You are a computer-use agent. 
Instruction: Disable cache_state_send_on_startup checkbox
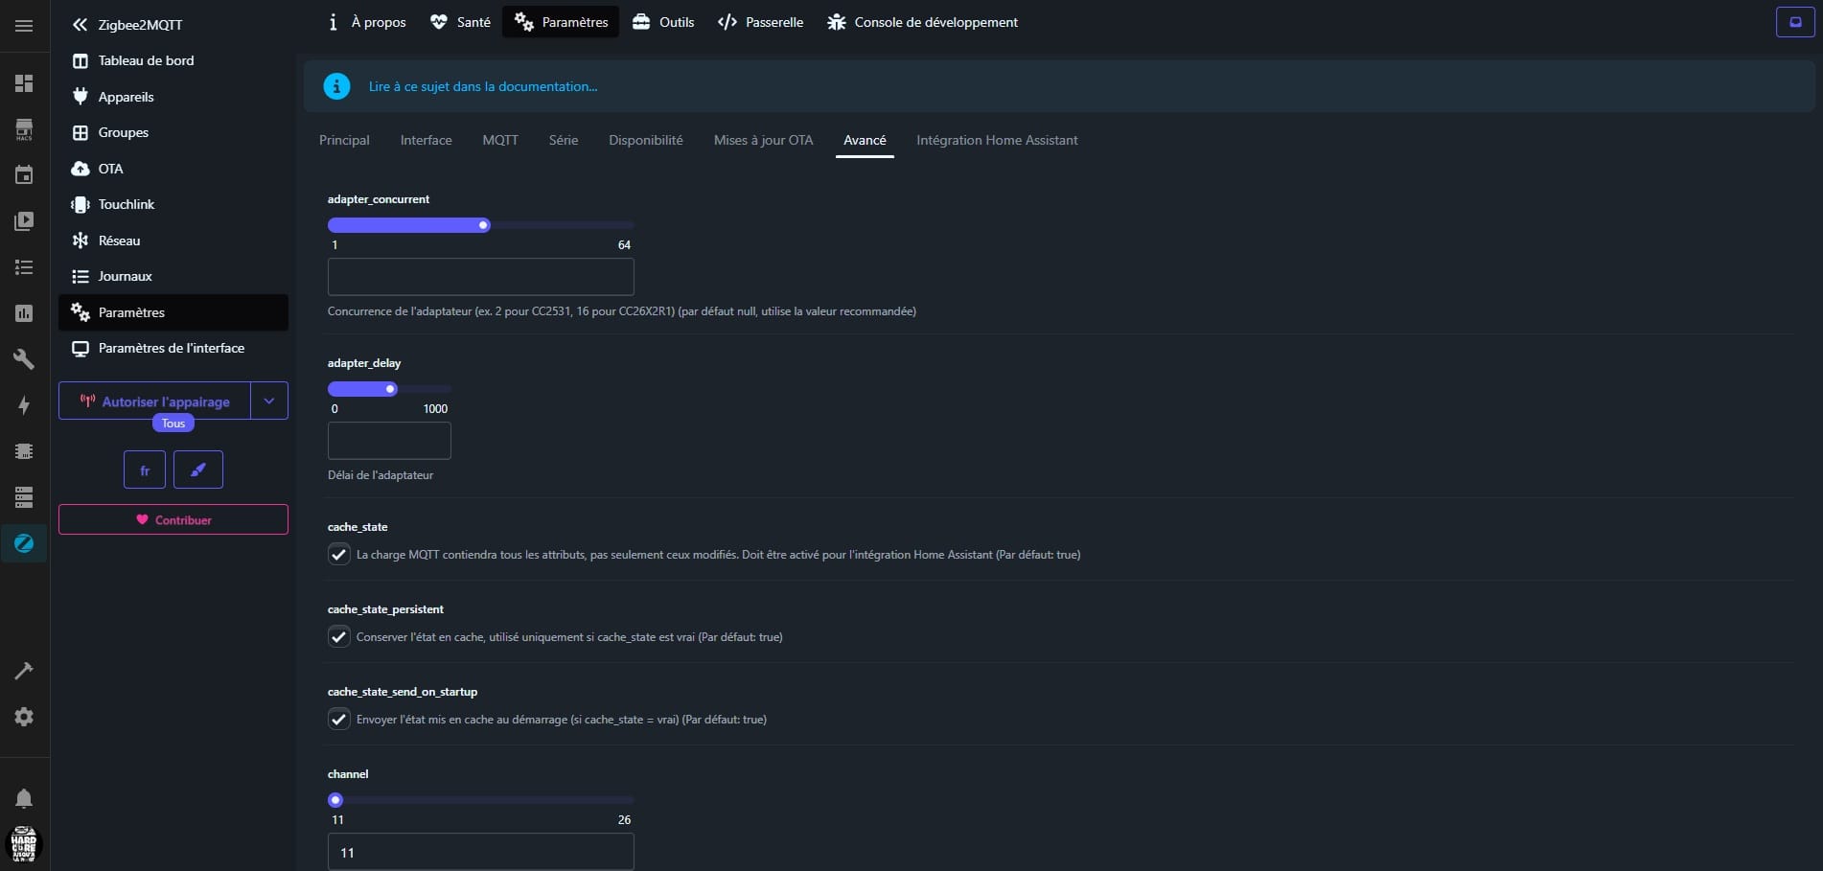(339, 720)
